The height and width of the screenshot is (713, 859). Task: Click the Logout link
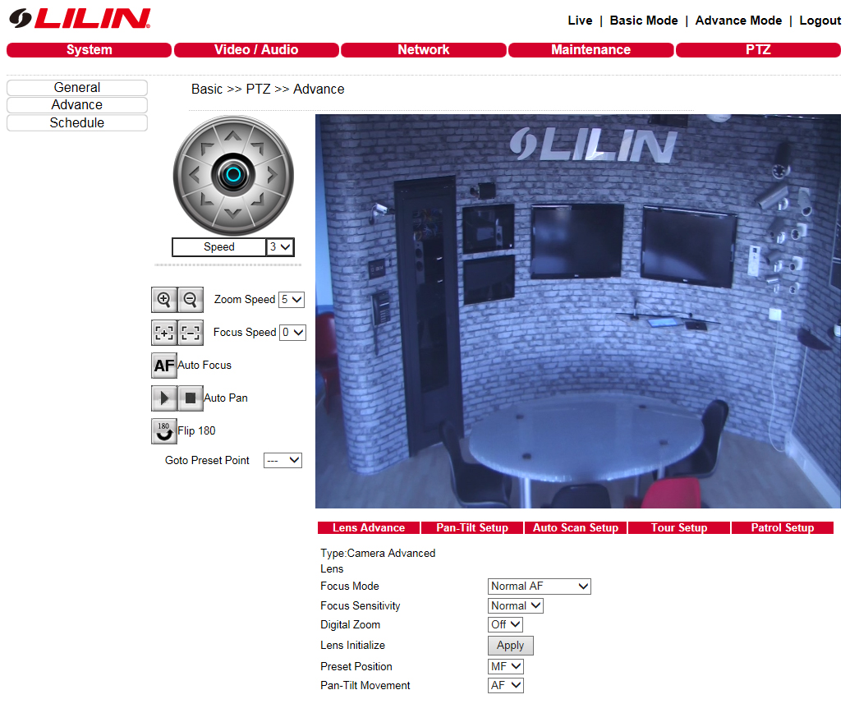[x=820, y=21]
